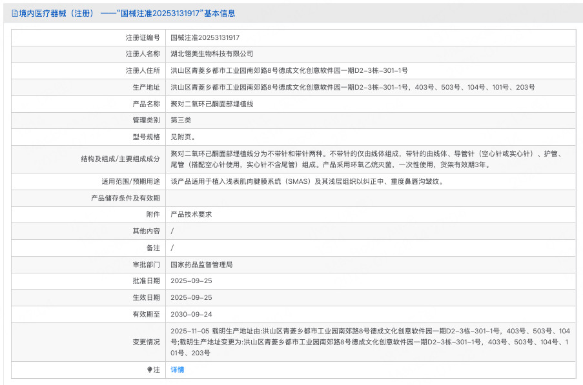583x385 pixels.
Task: Select the 变更情况 label
Action: click(x=146, y=342)
